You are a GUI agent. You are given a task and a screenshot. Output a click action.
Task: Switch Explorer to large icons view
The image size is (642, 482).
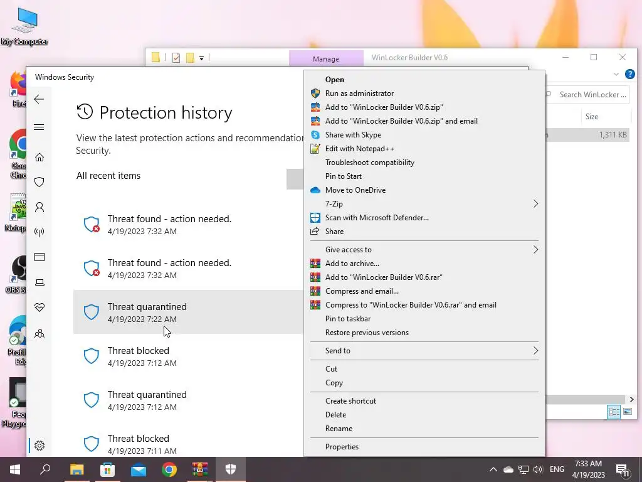pyautogui.click(x=627, y=412)
